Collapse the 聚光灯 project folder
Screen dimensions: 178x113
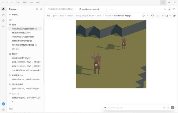(13, 54)
